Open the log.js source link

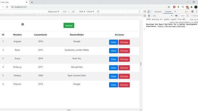point(194,19)
